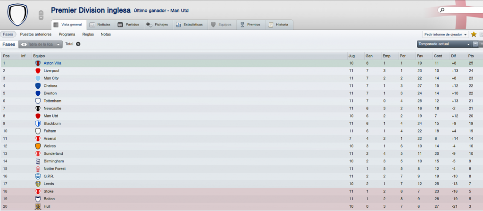Open the Temporada actual dropdown
This screenshot has height=211, width=483.
click(x=444, y=44)
